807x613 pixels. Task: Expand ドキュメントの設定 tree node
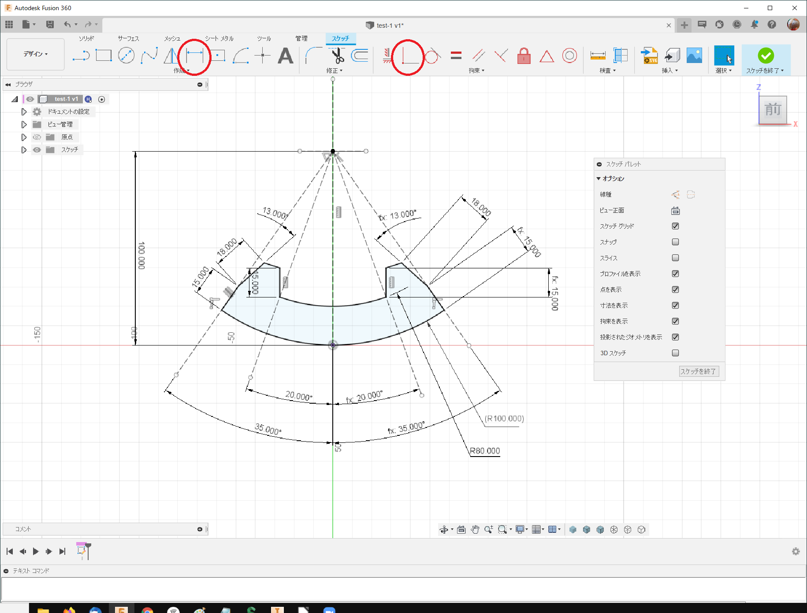(24, 112)
